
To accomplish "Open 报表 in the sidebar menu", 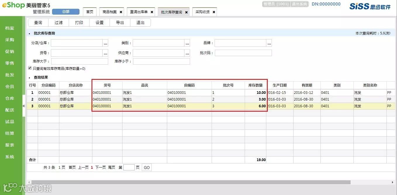I will 10,145.
